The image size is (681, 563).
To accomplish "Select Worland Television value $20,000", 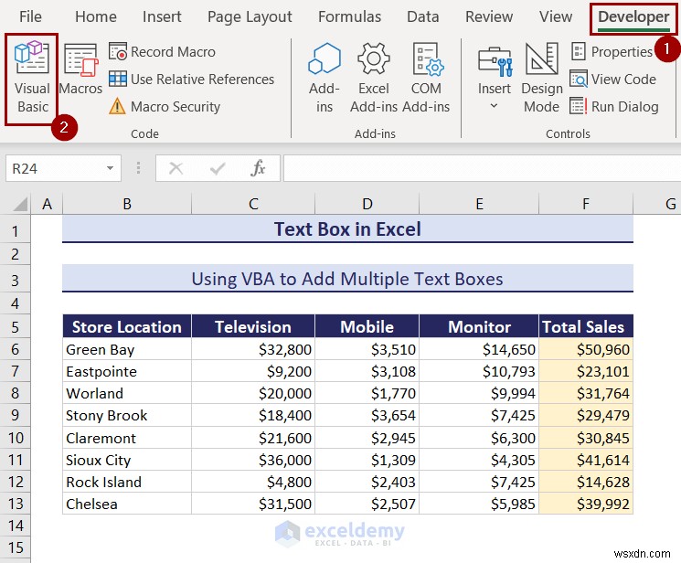I will [x=253, y=393].
